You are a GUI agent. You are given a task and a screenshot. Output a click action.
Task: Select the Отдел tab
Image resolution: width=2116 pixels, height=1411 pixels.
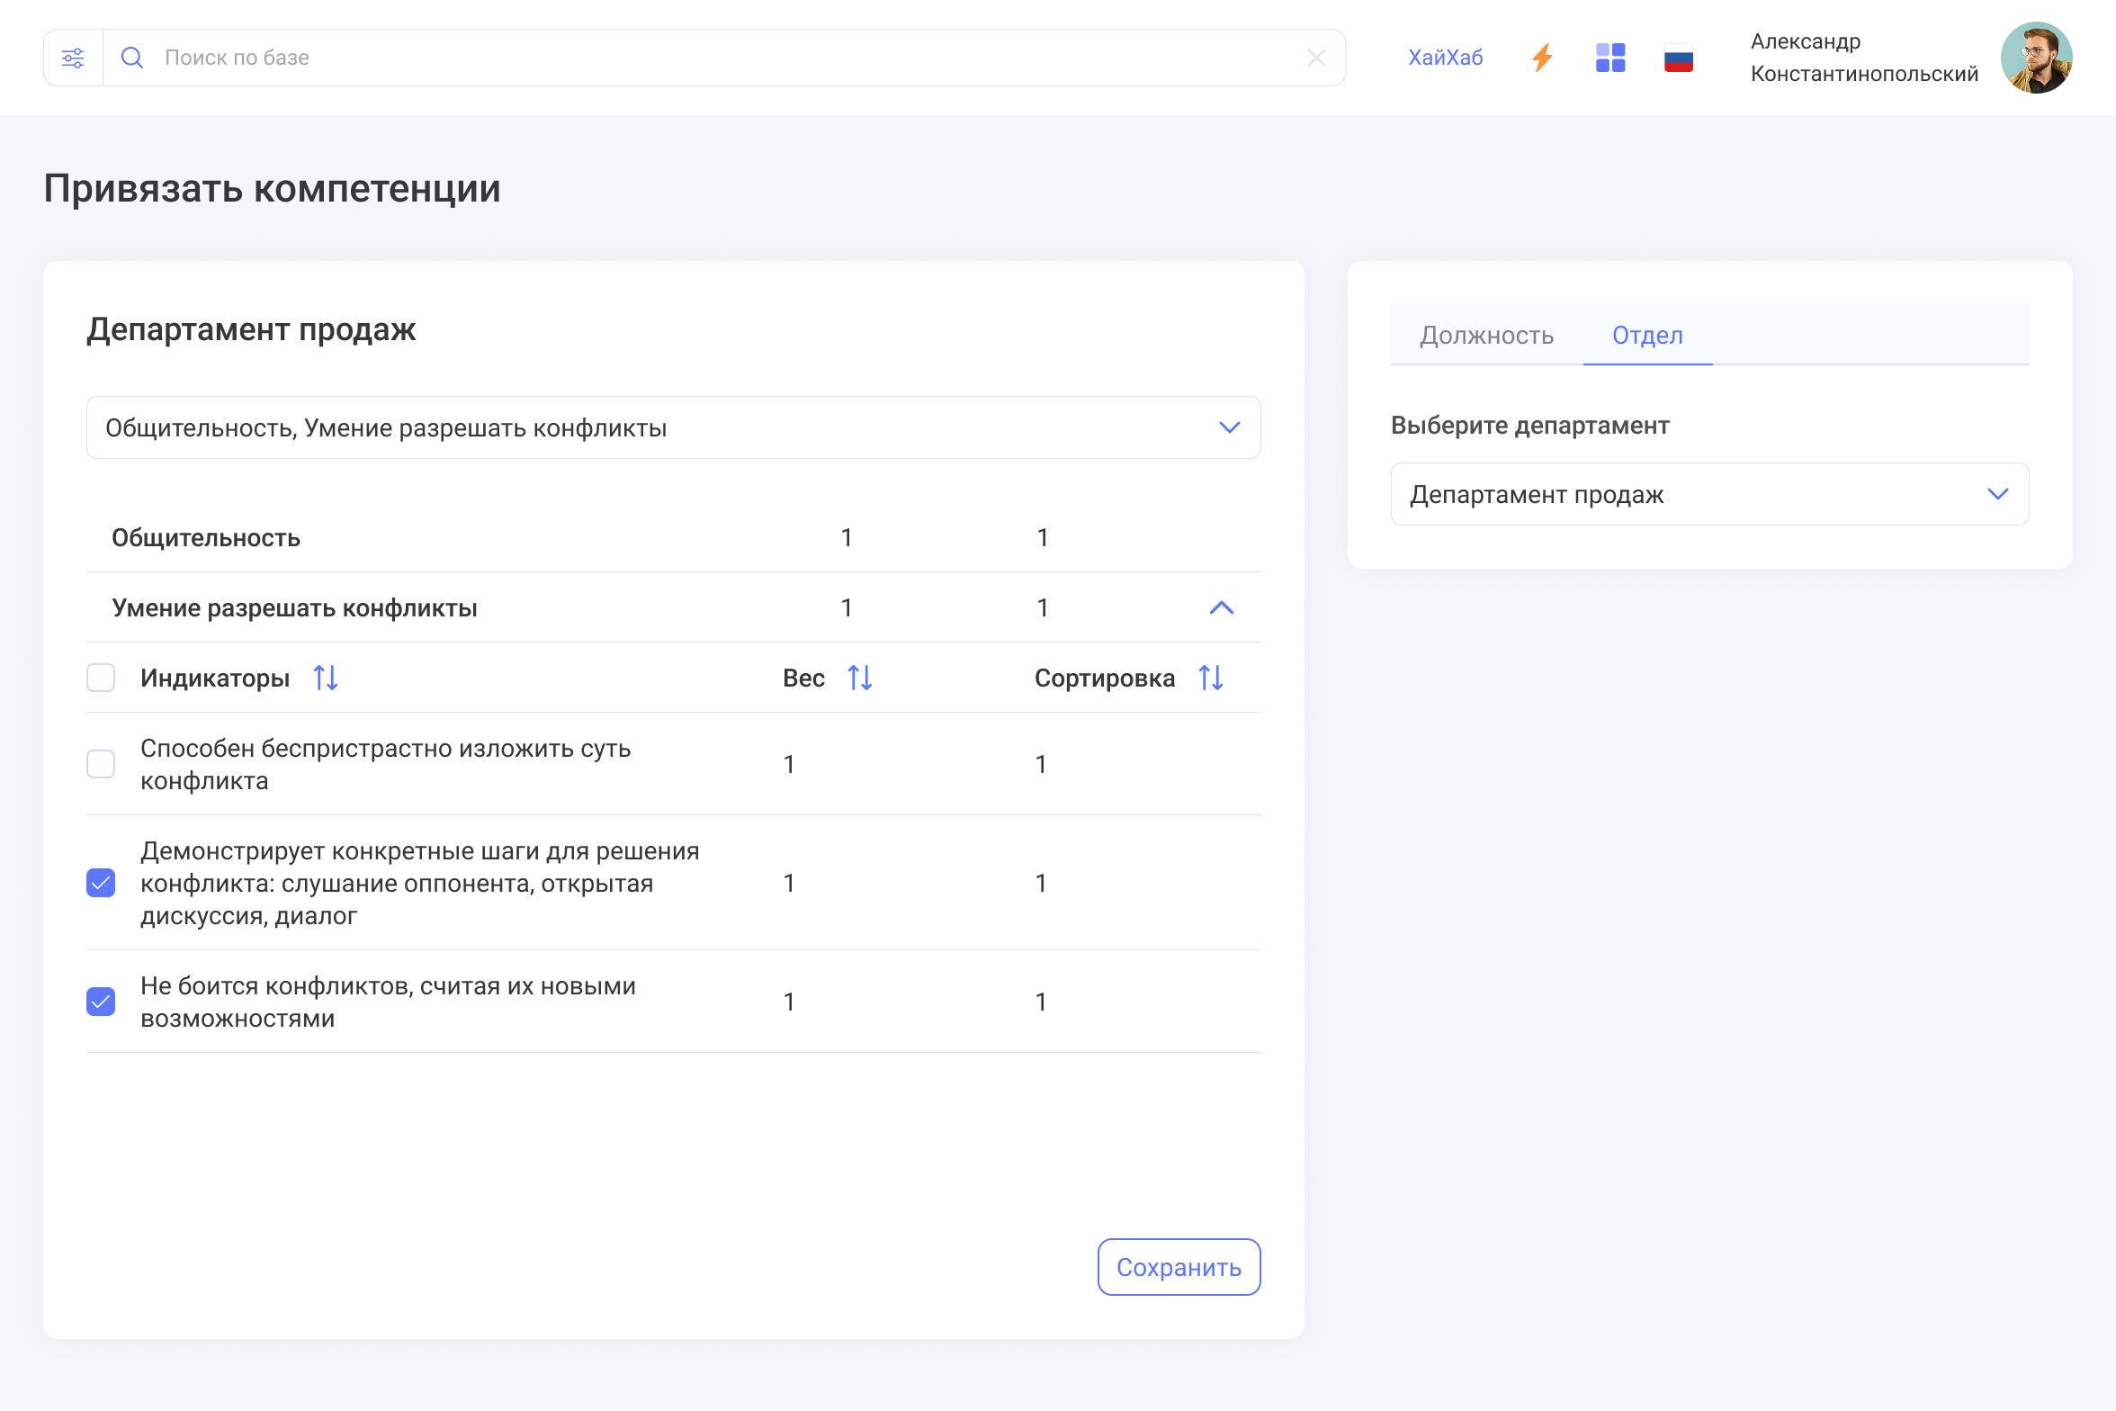[x=1646, y=336]
